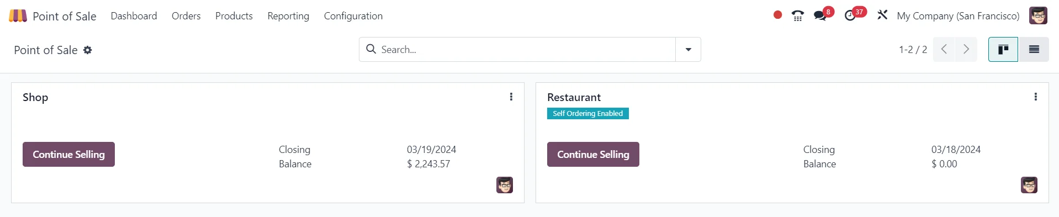Open the debug tools wrench icon
1059x217 pixels.
pos(882,15)
